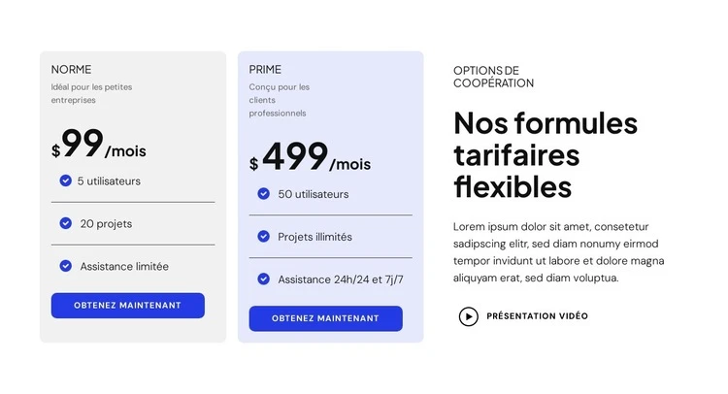The width and height of the screenshot is (728, 394).
Task: Click checkmark icon beside Assistance 24h/24
Action: [x=263, y=279]
